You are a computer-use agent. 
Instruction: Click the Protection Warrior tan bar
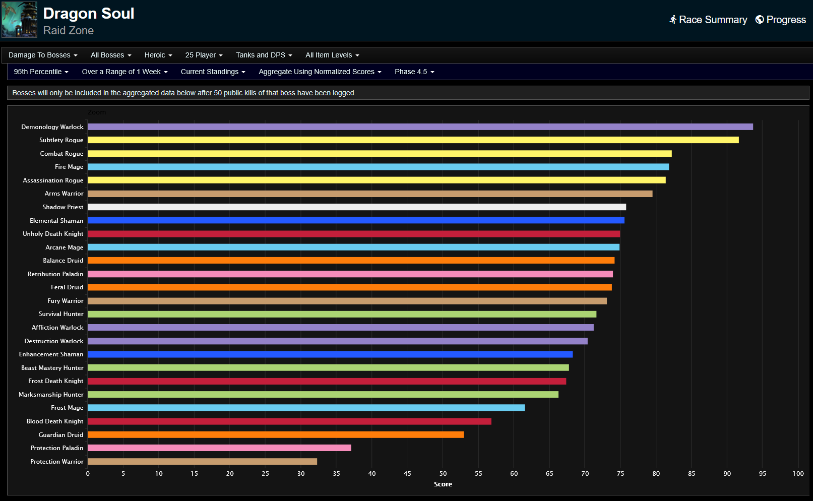[x=202, y=462]
